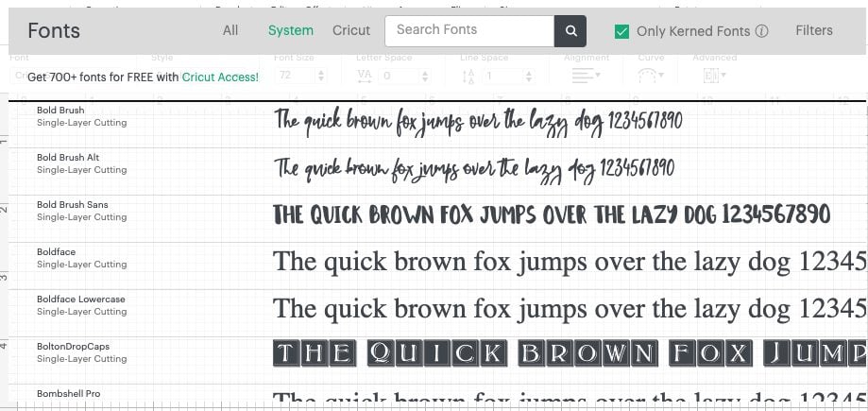Show All fonts tab

230,30
